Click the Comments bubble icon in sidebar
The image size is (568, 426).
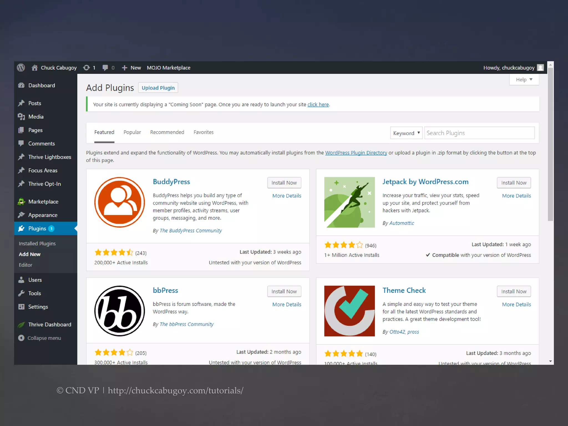point(21,143)
